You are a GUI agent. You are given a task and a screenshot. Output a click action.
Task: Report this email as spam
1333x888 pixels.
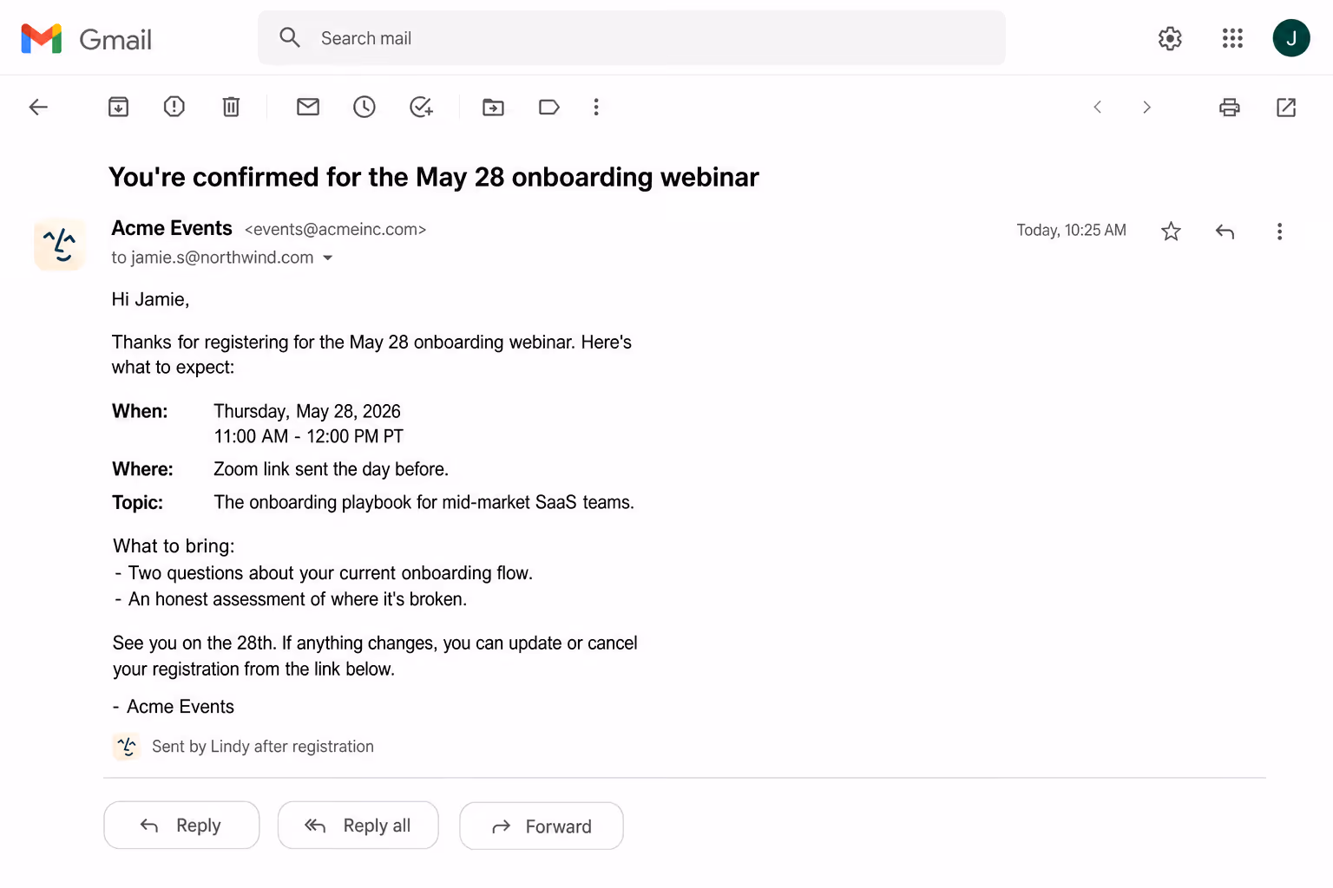pos(174,107)
